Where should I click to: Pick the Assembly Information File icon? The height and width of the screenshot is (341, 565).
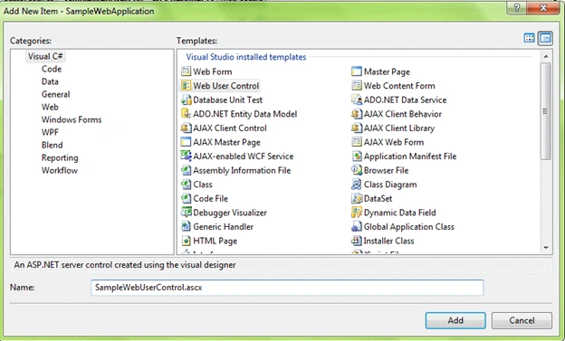click(186, 170)
